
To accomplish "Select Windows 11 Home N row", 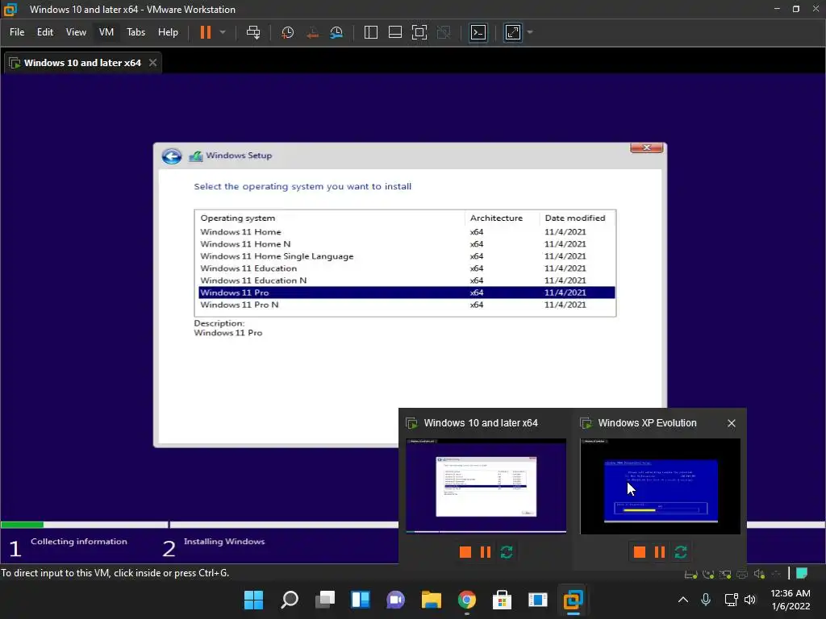I will point(407,243).
